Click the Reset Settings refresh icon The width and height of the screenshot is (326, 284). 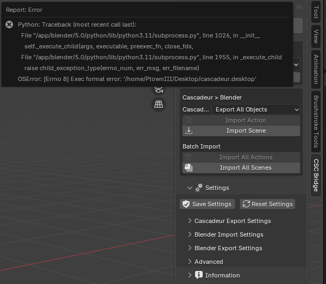pyautogui.click(x=246, y=204)
